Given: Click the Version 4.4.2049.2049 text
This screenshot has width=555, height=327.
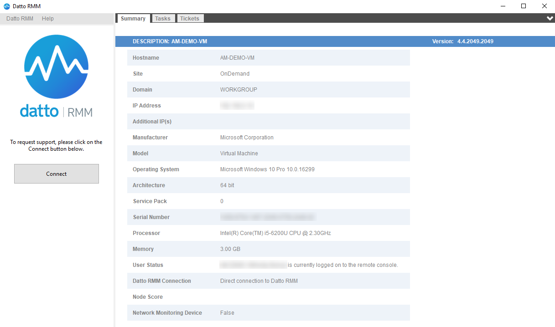Looking at the screenshot, I should [x=463, y=41].
